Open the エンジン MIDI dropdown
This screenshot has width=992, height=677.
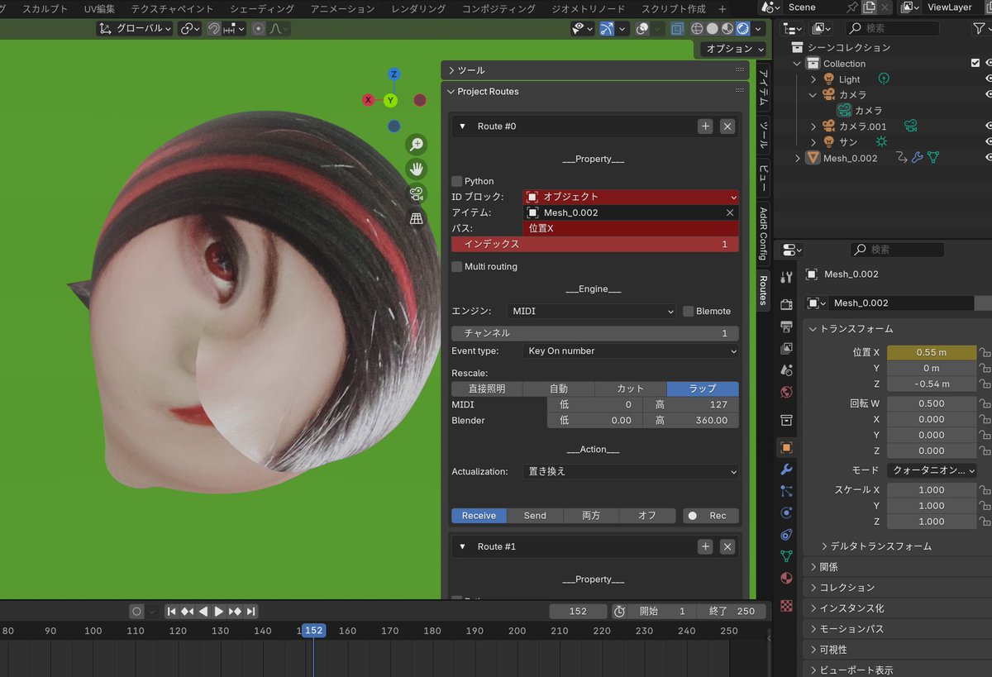tap(592, 312)
